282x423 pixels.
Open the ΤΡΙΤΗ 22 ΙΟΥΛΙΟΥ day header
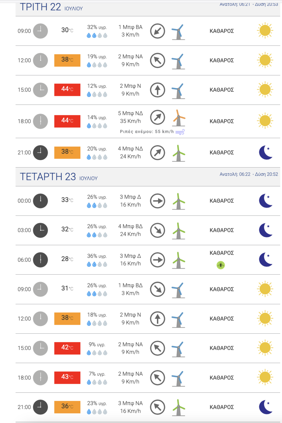point(51,7)
